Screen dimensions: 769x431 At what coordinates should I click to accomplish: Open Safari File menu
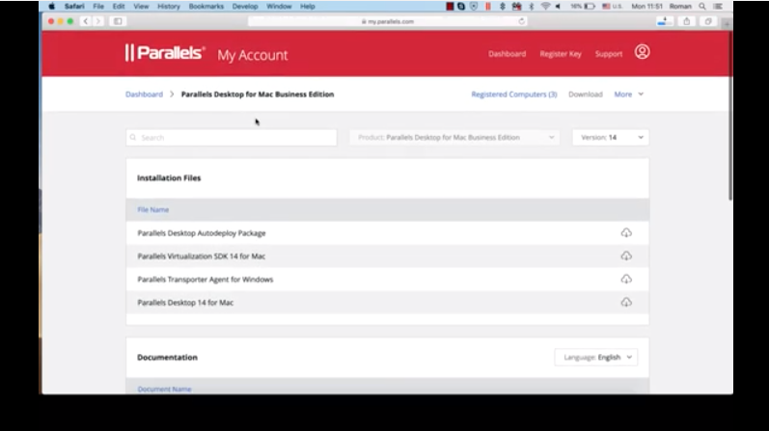tap(98, 7)
